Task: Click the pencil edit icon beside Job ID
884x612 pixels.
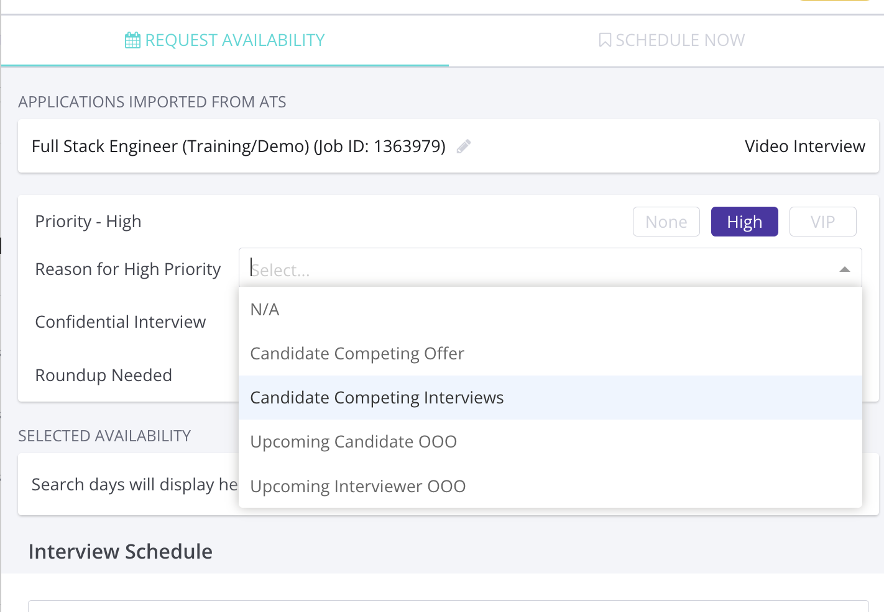Action: pyautogui.click(x=463, y=146)
